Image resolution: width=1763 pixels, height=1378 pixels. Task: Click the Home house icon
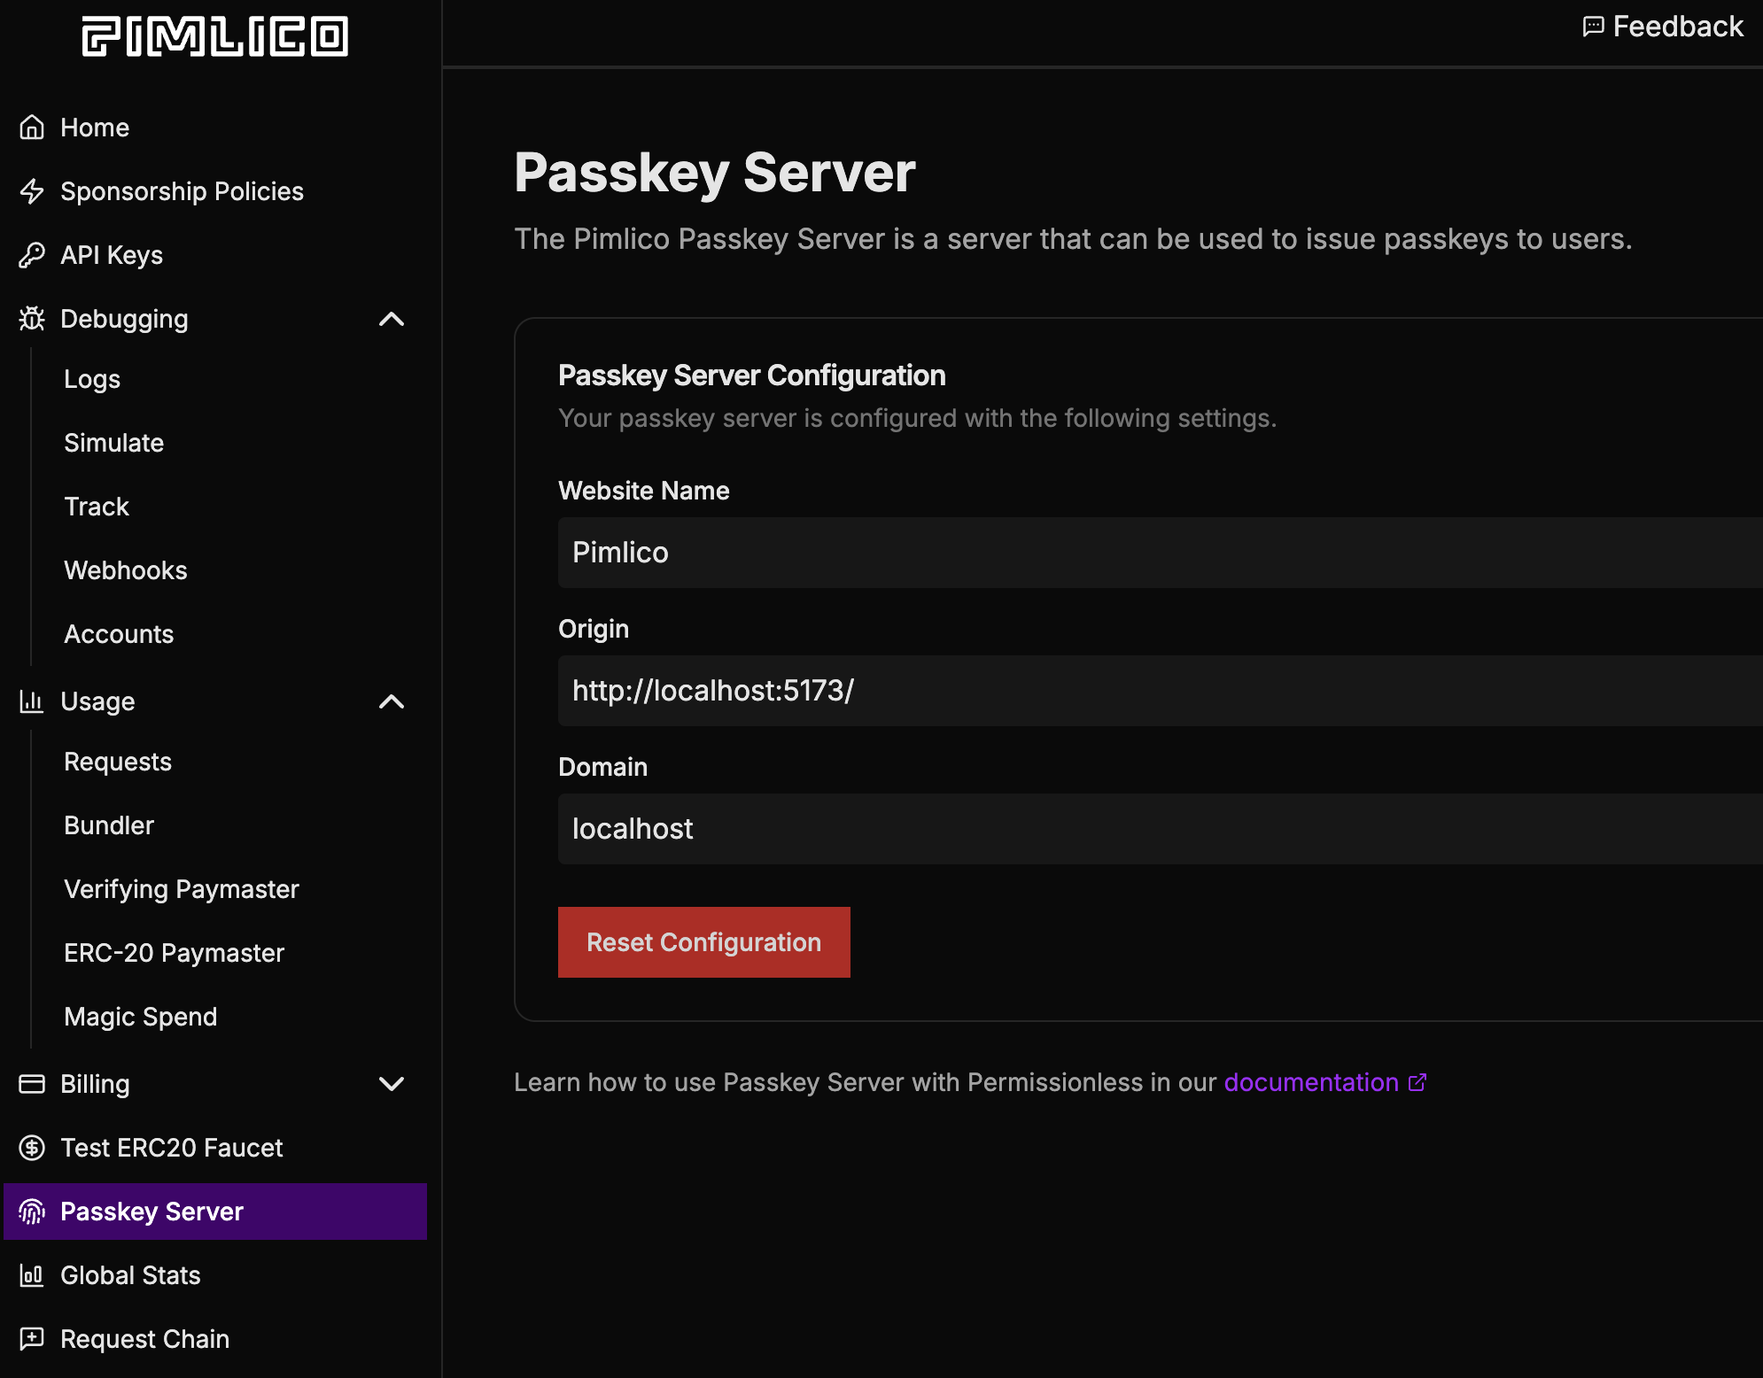click(32, 128)
